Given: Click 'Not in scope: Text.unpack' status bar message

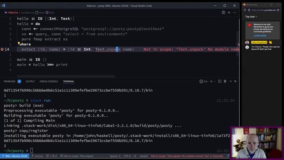Looking at the screenshot, I should coord(77,156).
